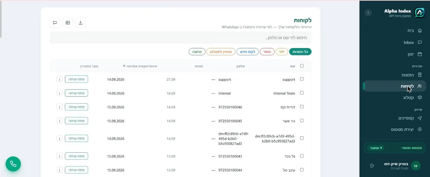Click the floating green phone button
Image resolution: width=430 pixels, height=177 pixels.
[x=13, y=164]
